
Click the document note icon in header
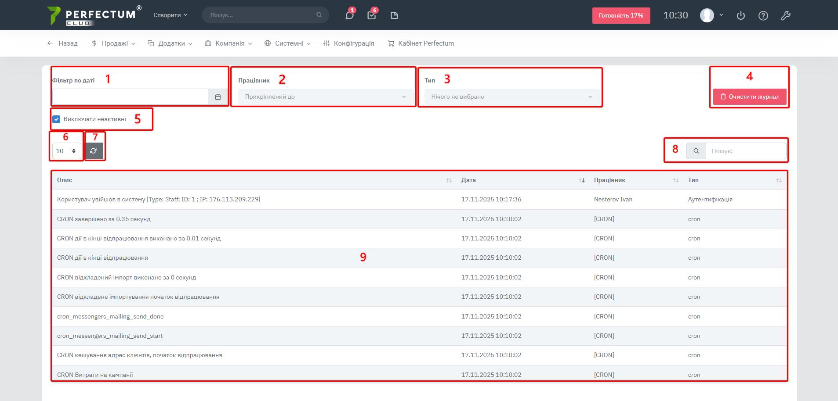394,15
